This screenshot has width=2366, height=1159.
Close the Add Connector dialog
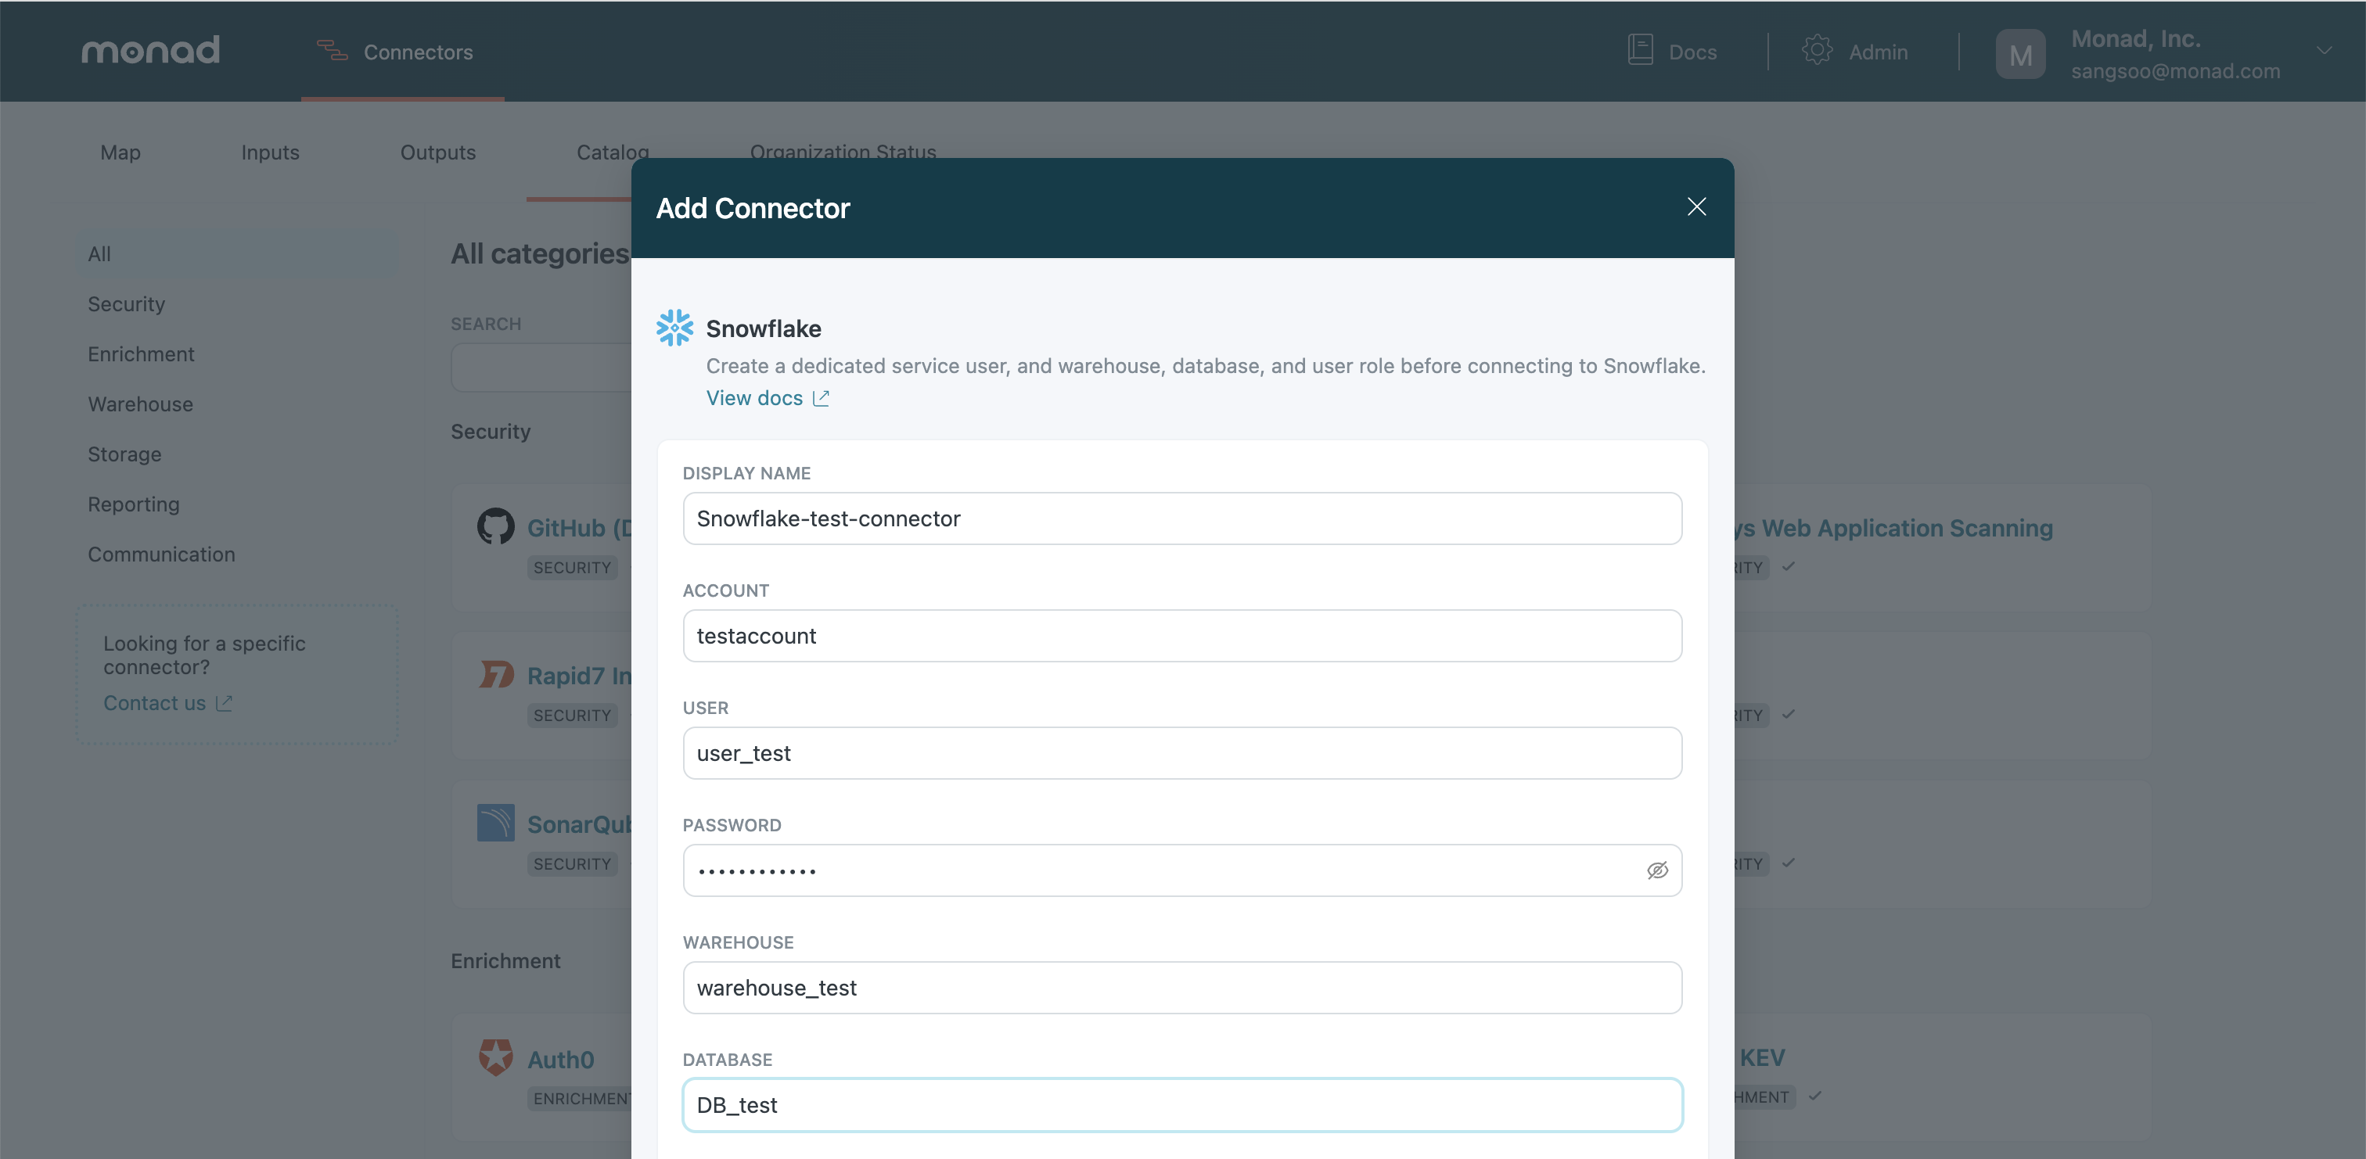point(1696,206)
